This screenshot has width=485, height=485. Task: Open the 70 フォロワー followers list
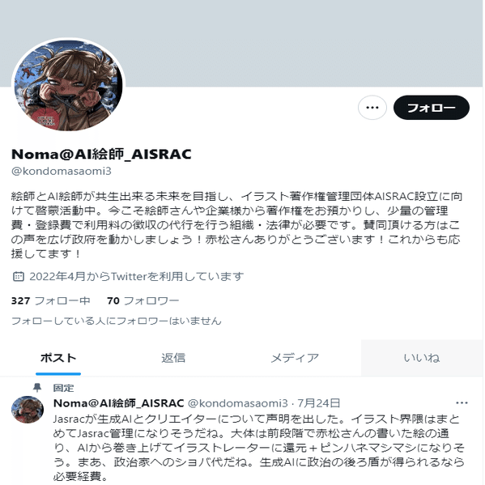coord(143,300)
